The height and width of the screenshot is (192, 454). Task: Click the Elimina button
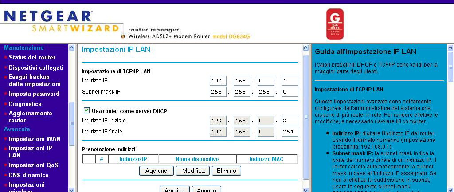coord(227,171)
